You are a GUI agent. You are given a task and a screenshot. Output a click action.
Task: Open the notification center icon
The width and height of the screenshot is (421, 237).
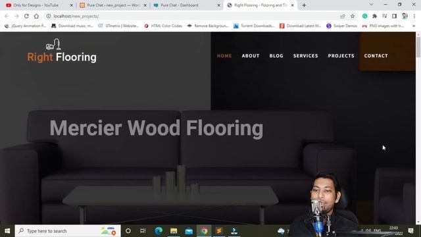click(x=410, y=230)
